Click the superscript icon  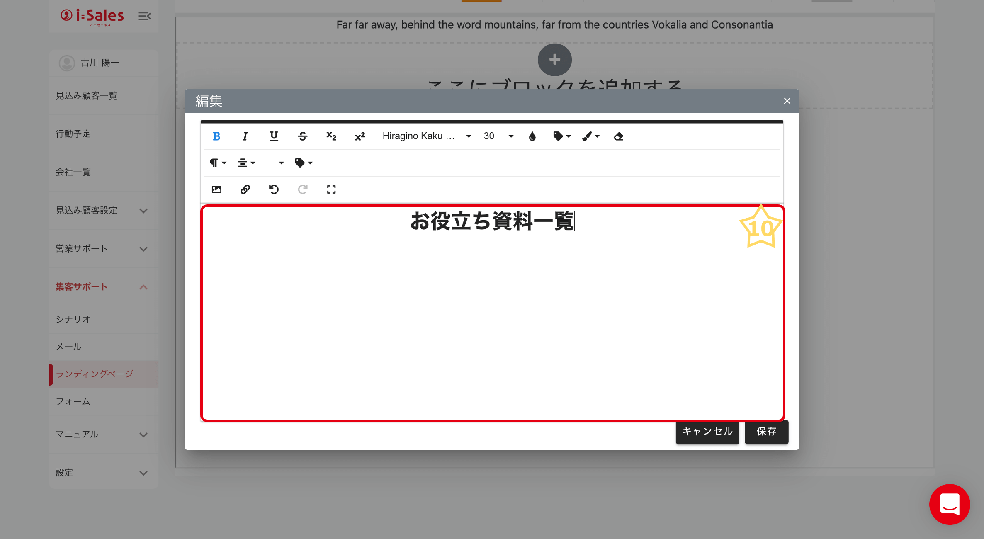point(360,136)
